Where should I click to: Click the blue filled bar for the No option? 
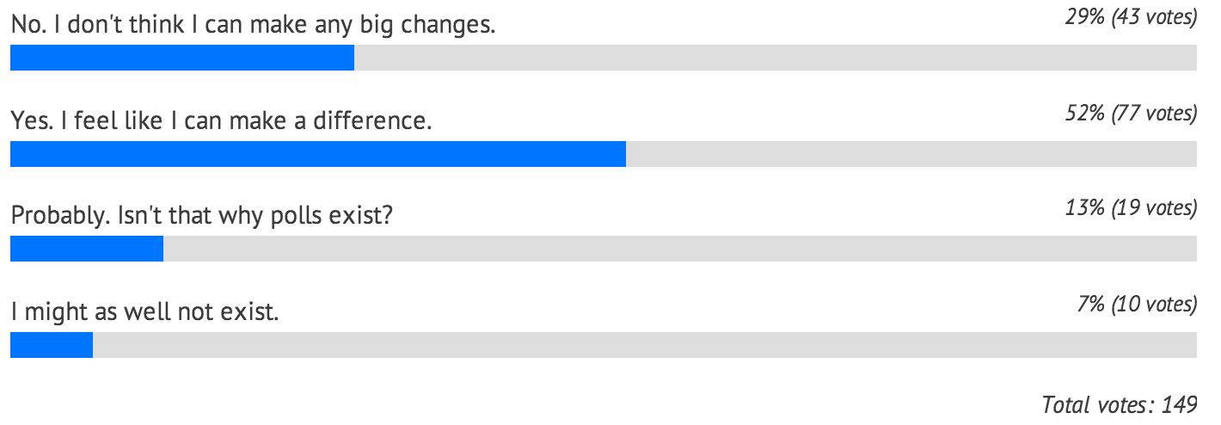182,59
